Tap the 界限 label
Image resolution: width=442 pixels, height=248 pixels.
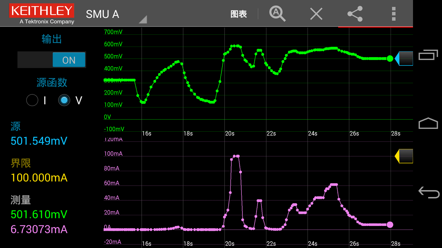pyautogui.click(x=21, y=163)
